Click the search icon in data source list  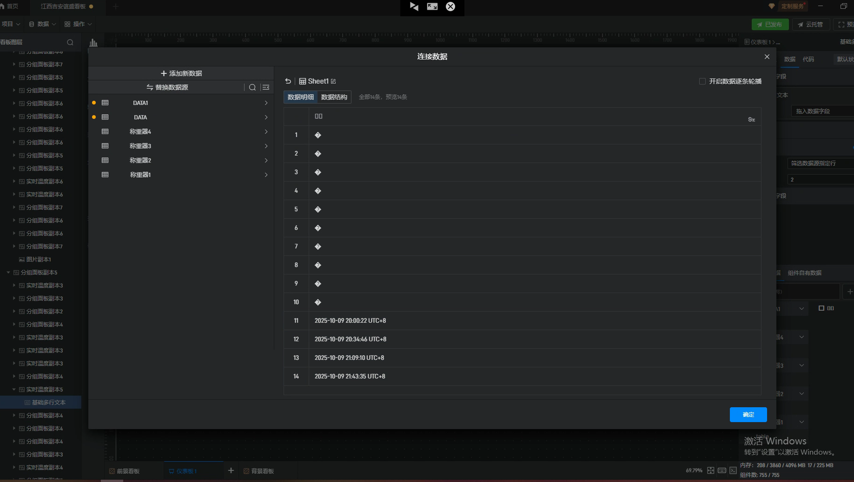(252, 87)
